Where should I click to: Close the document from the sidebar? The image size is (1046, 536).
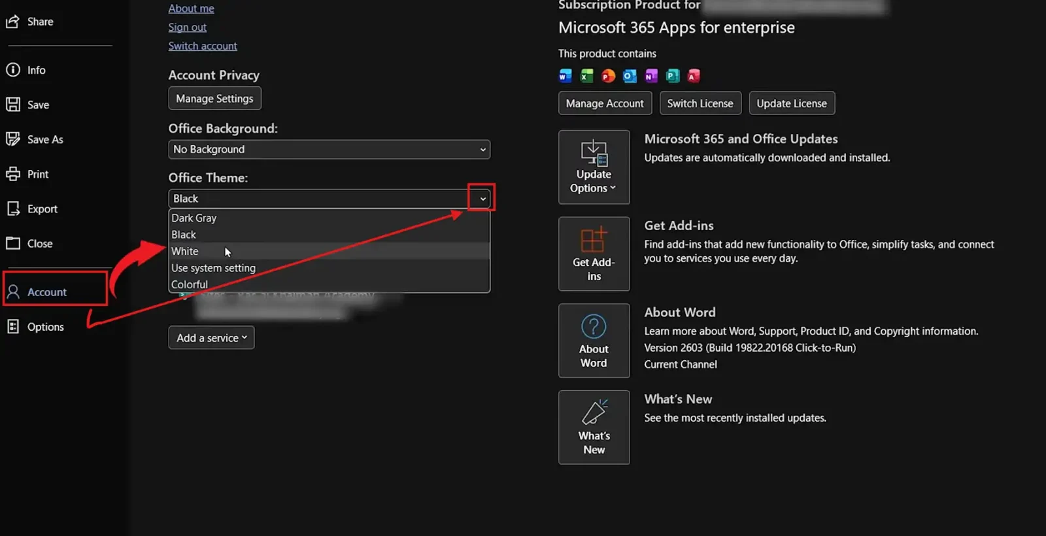point(39,243)
